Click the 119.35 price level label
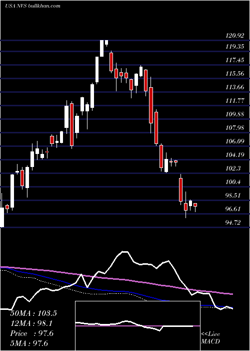The image size is (250, 351). click(234, 47)
